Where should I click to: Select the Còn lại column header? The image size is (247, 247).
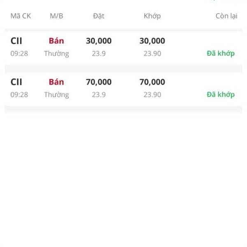click(x=226, y=16)
